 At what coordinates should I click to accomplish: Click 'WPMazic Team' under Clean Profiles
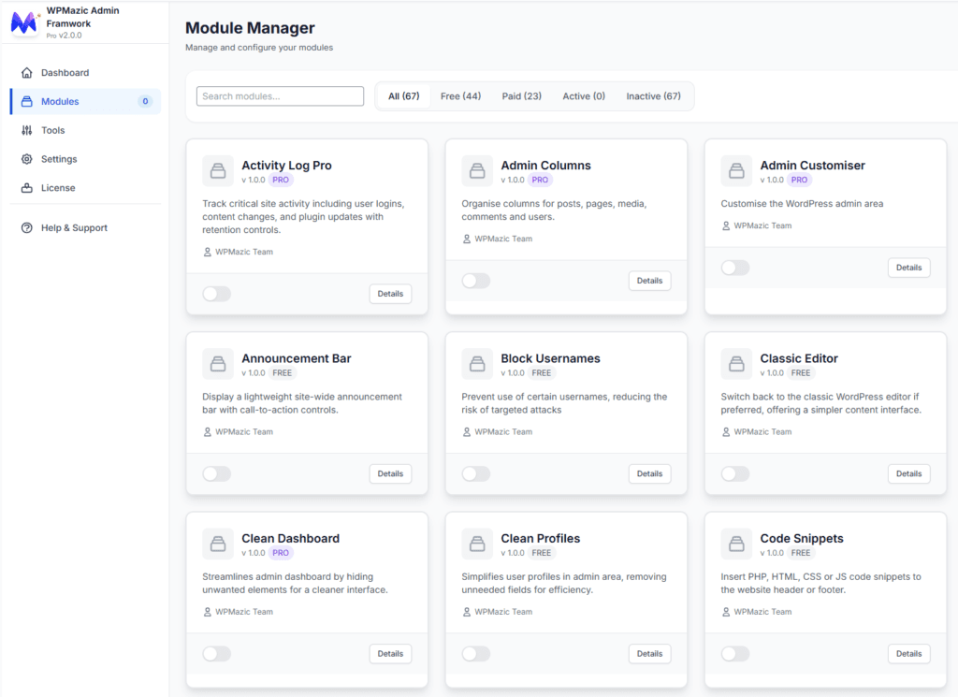[x=503, y=612]
